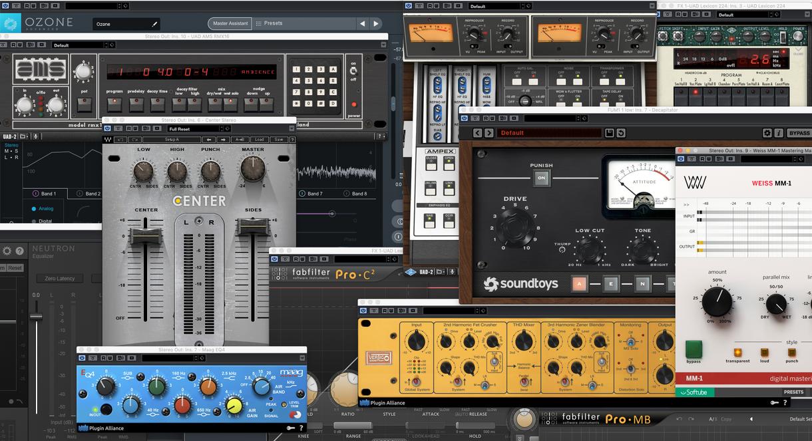Toggle the Decapitator PUNISH ON switch
This screenshot has width=812, height=441.
pyautogui.click(x=541, y=178)
